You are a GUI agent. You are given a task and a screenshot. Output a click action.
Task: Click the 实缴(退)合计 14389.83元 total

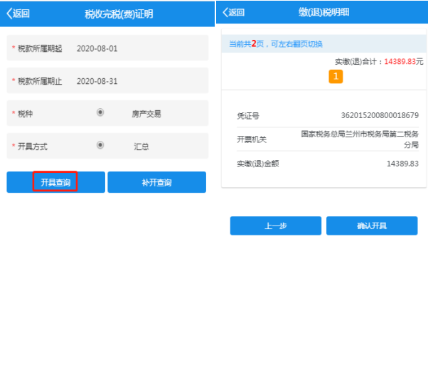tap(379, 61)
